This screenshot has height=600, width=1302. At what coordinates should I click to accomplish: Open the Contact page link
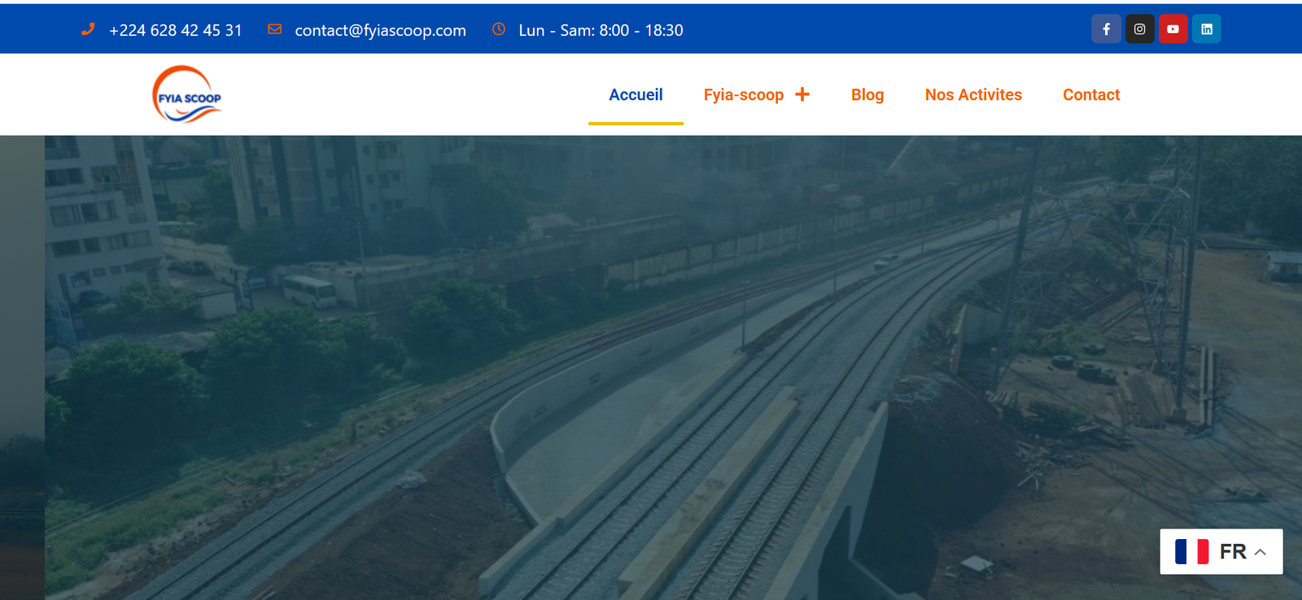[x=1091, y=95]
